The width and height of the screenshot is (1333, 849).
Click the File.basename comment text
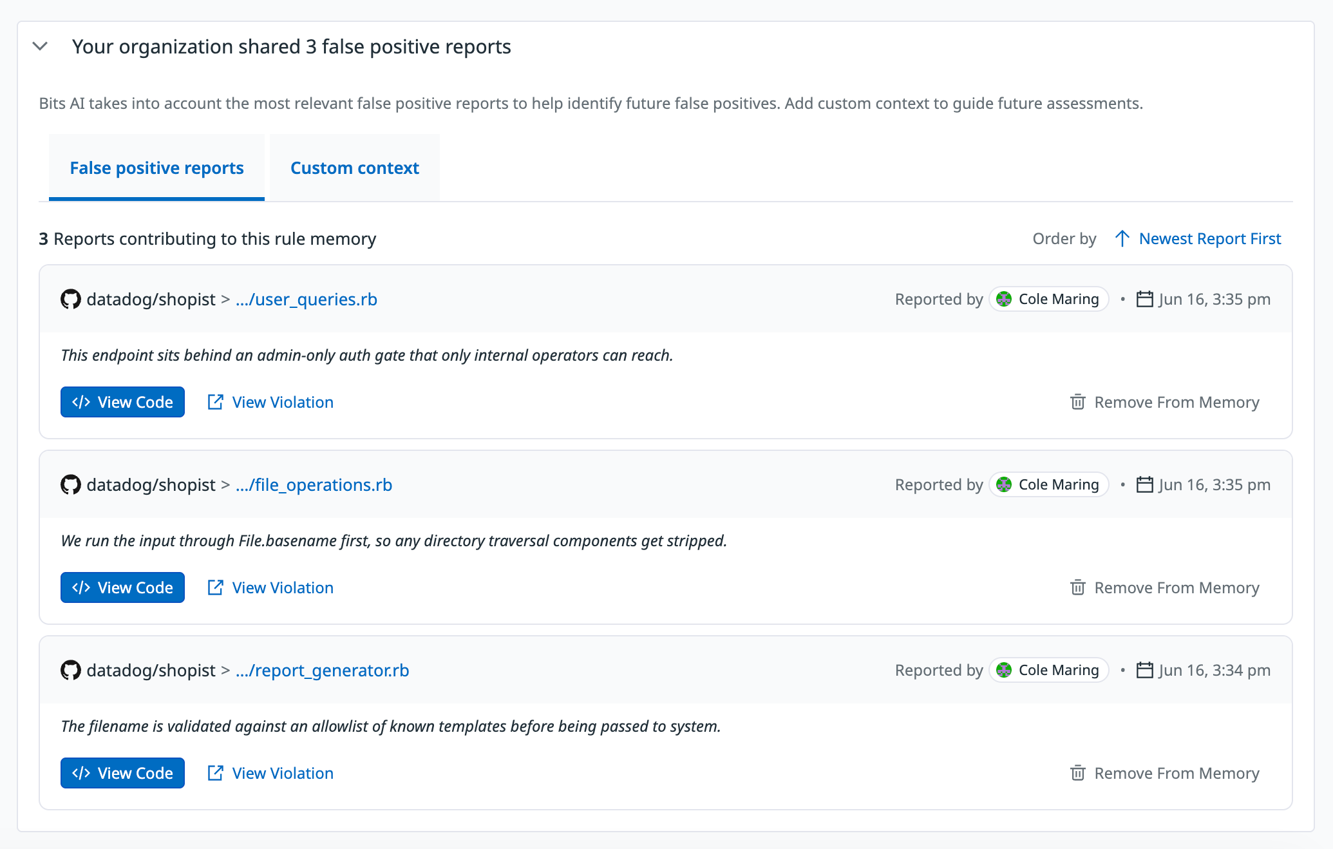point(393,540)
